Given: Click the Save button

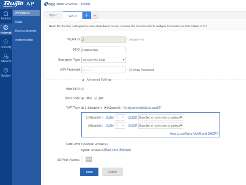Looking at the screenshot, I should click(x=89, y=172).
